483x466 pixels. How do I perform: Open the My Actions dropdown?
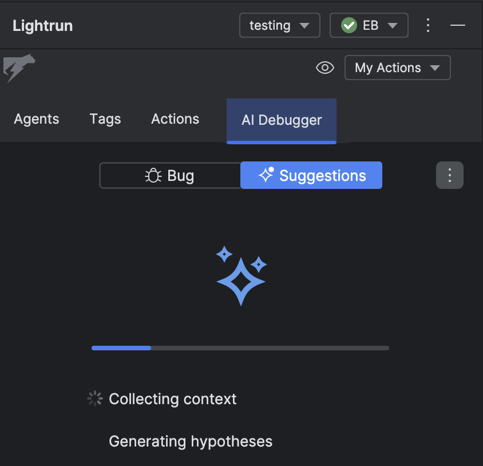[397, 68]
